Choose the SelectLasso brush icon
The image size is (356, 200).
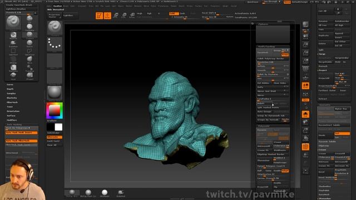coord(29,52)
